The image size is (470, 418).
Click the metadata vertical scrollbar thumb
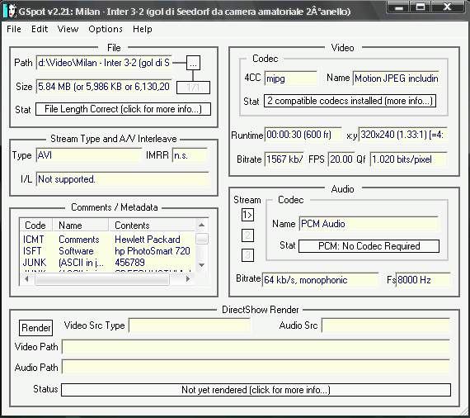202,239
